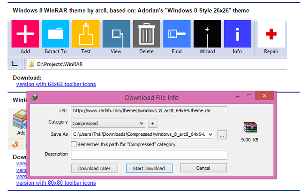Click the D:\Projects\WinRAR address field
The width and height of the screenshot is (300, 195).
tap(157, 64)
